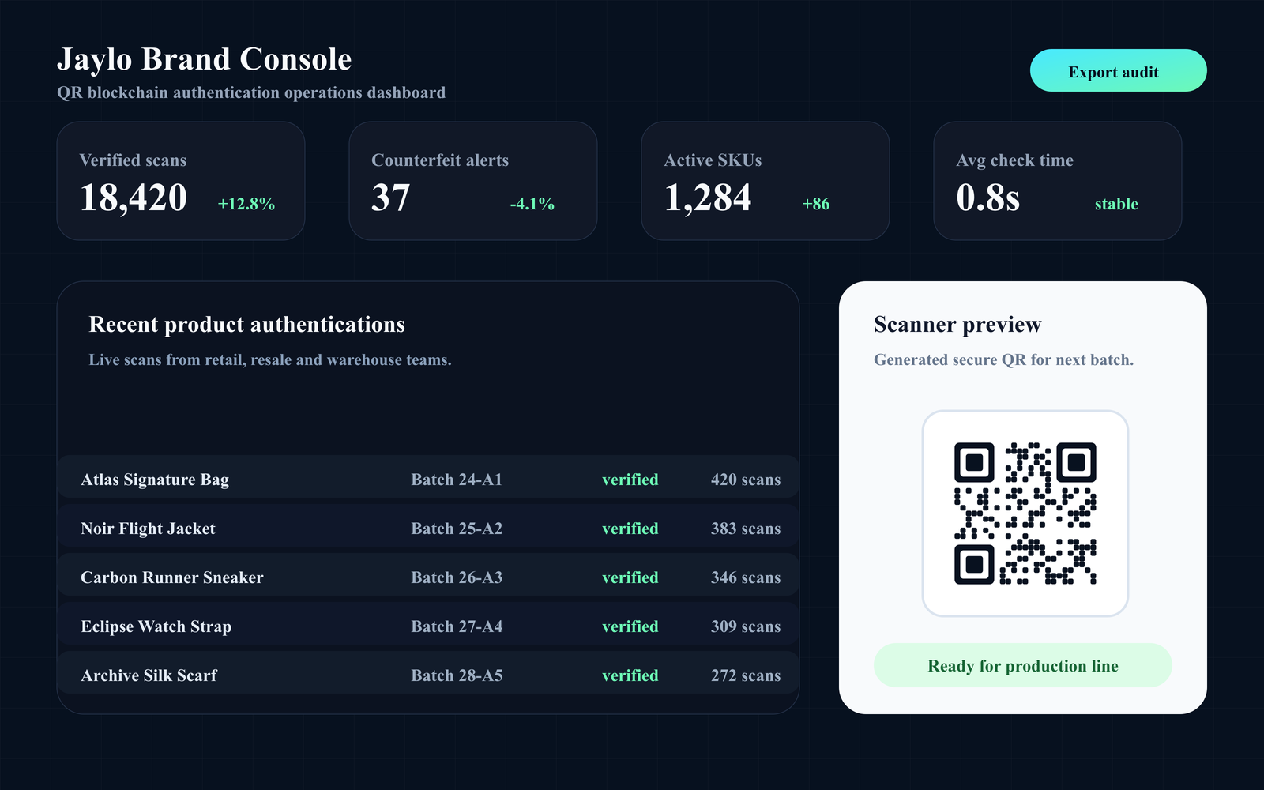Select the Archive Silk Scarf product name
The height and width of the screenshot is (790, 1264).
pos(149,675)
